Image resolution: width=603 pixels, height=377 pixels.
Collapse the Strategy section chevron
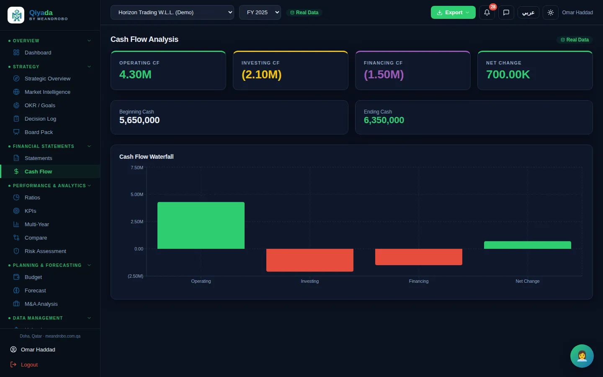89,67
